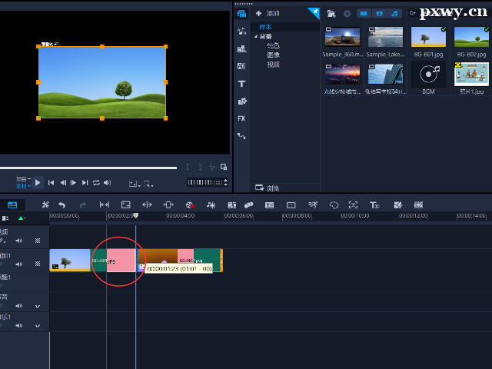The image size is (492, 369).
Task: Click the preview scrubber progress bar
Action: [88, 168]
